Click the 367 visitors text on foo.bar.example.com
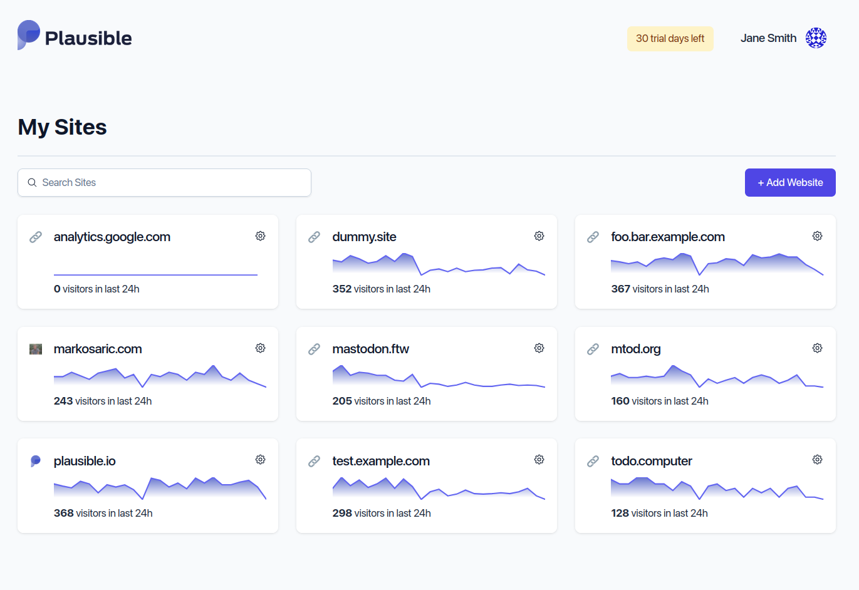This screenshot has width=859, height=590. [x=660, y=289]
